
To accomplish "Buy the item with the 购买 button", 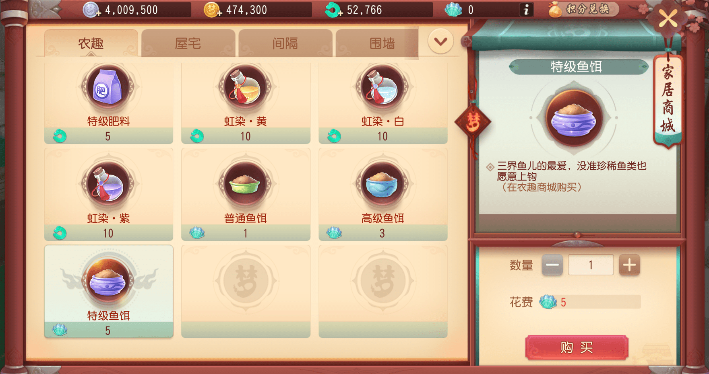I will (577, 347).
